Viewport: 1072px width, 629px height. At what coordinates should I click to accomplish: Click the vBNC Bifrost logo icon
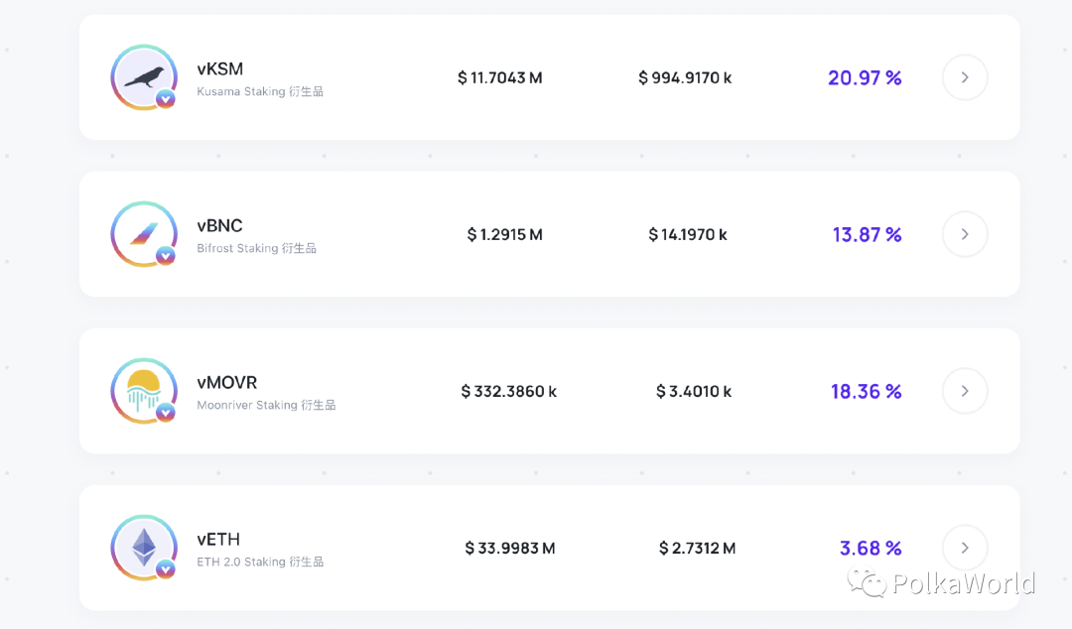144,233
